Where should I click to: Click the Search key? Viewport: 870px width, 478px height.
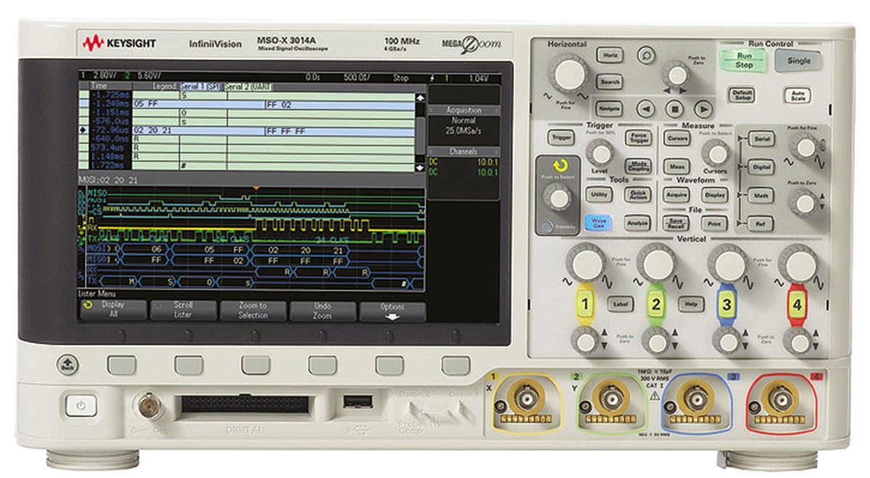(610, 82)
